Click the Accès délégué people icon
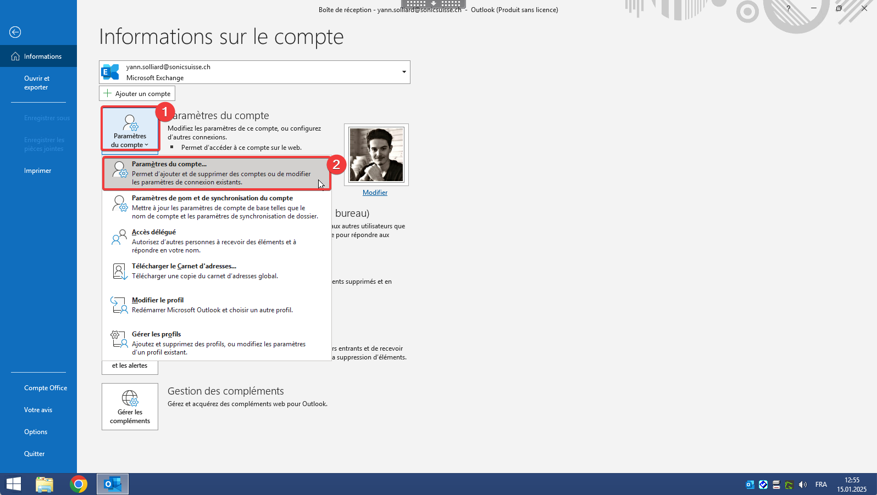 119,238
